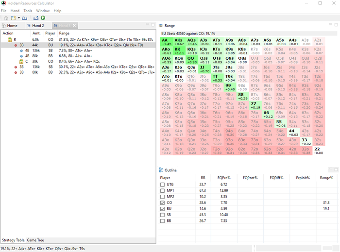Click the '31.8%, 22+ Ax K7s+' range text

click(106, 40)
